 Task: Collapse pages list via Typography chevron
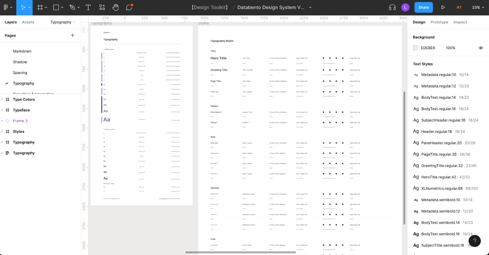(x=74, y=22)
